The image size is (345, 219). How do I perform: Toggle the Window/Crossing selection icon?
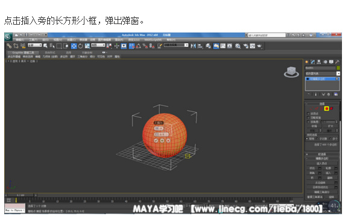[x=66, y=46]
